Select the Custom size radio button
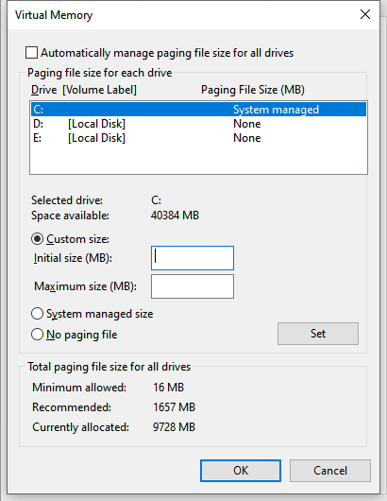 [37, 239]
